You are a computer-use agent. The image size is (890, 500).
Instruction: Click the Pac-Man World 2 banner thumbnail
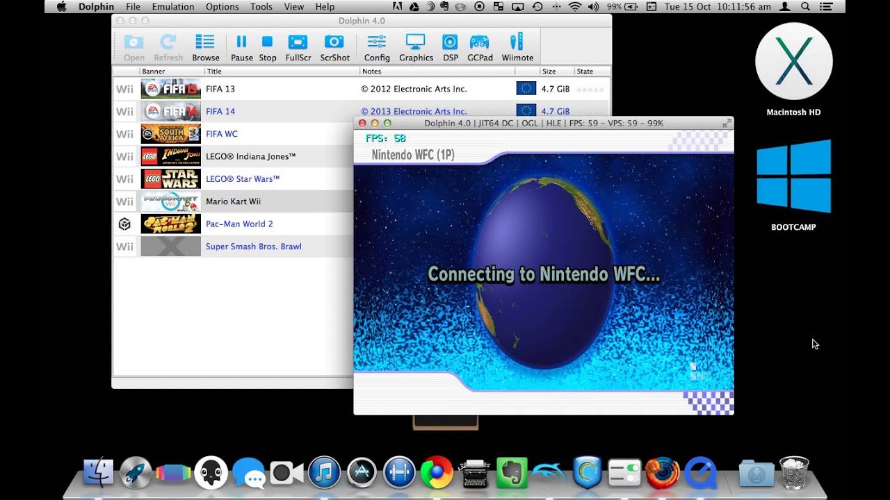170,224
